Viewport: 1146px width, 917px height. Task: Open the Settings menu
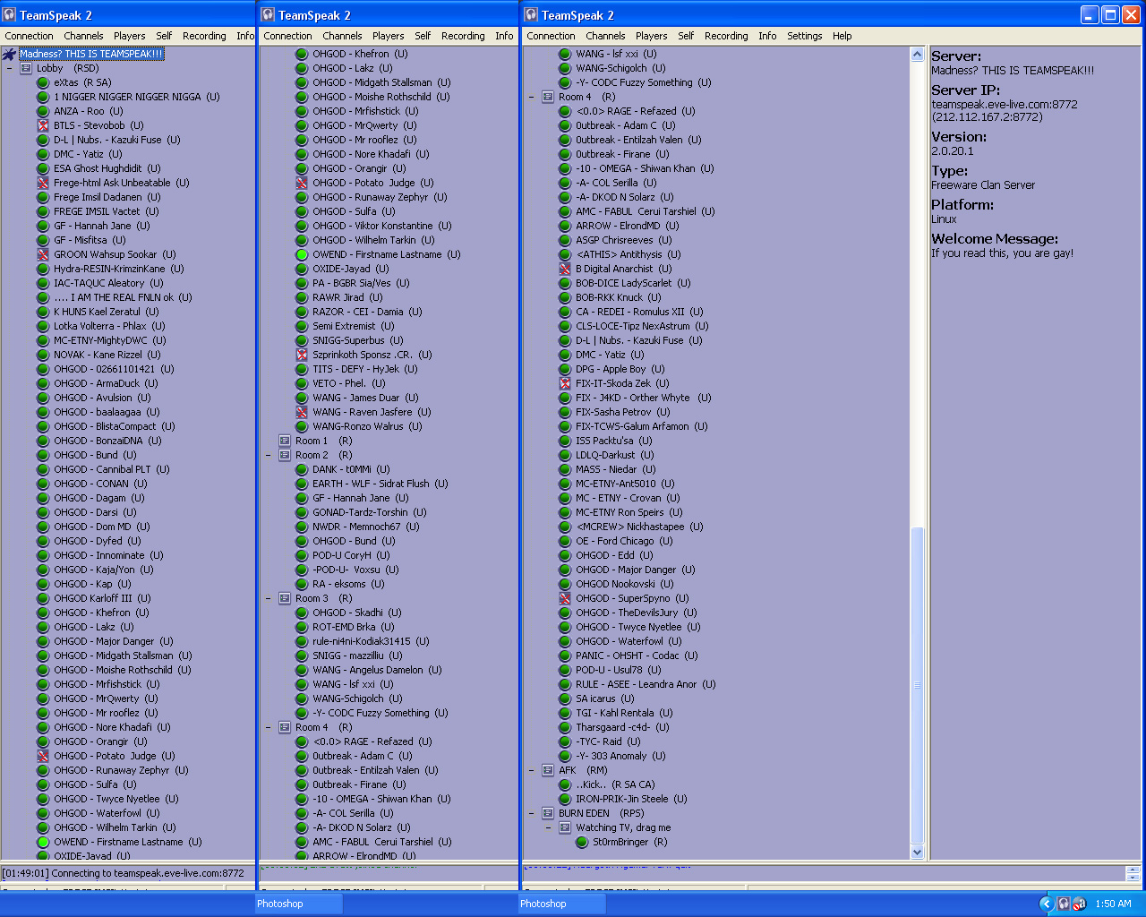pyautogui.click(x=805, y=36)
